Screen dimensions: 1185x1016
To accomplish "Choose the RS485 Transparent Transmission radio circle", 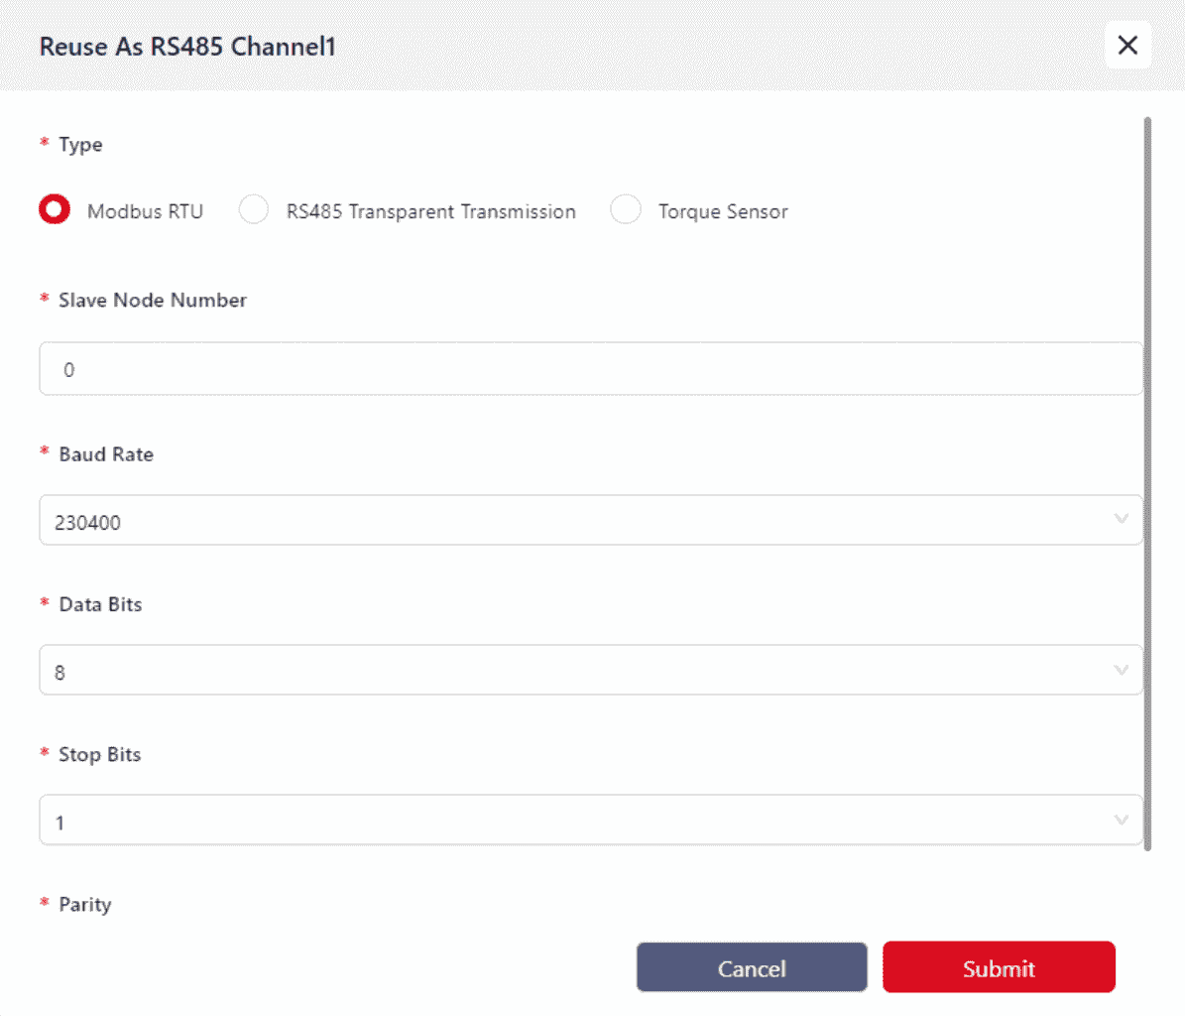I will [x=254, y=210].
